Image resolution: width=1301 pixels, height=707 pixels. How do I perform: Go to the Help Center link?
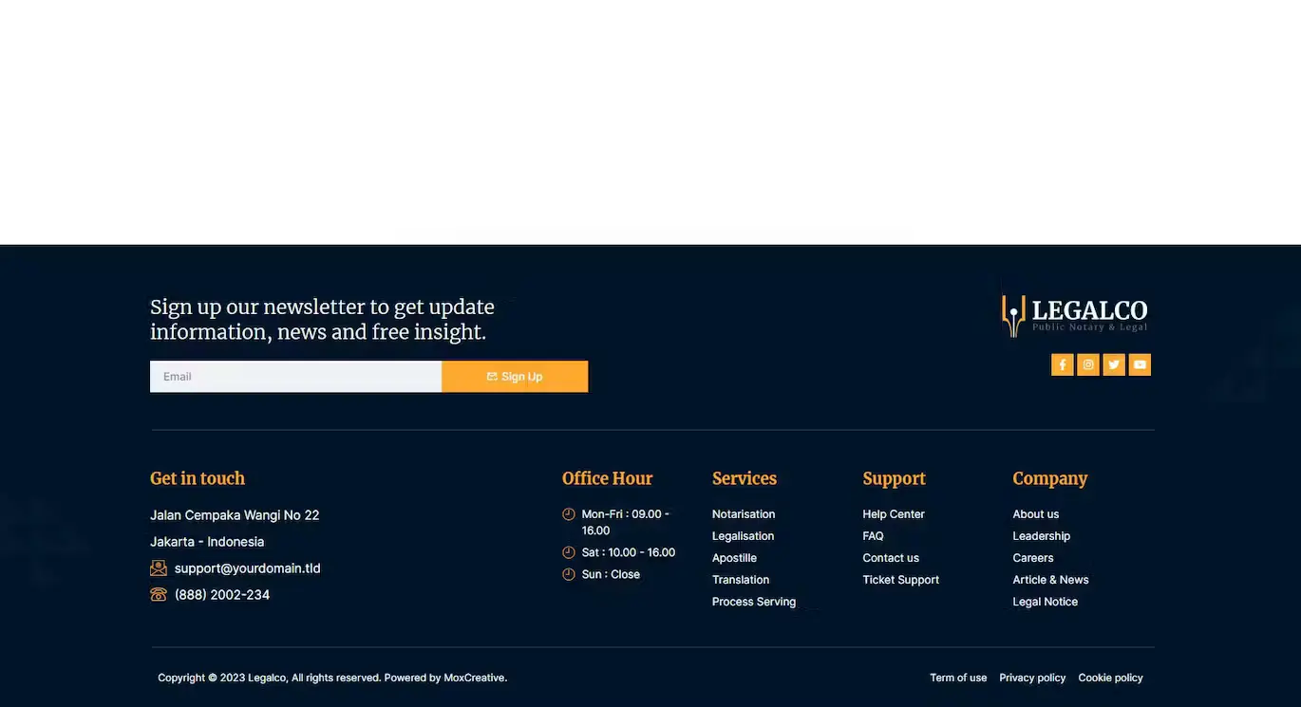[x=894, y=514]
